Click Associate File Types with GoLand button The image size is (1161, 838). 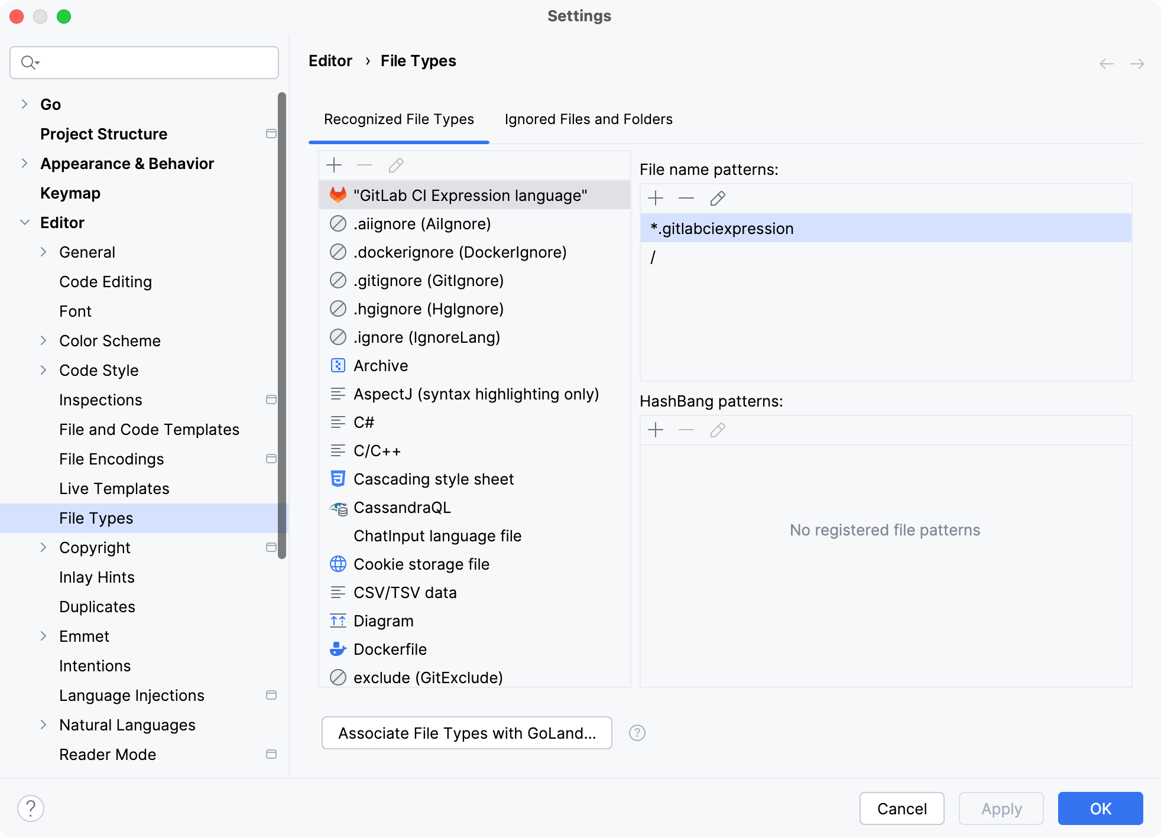tap(466, 733)
